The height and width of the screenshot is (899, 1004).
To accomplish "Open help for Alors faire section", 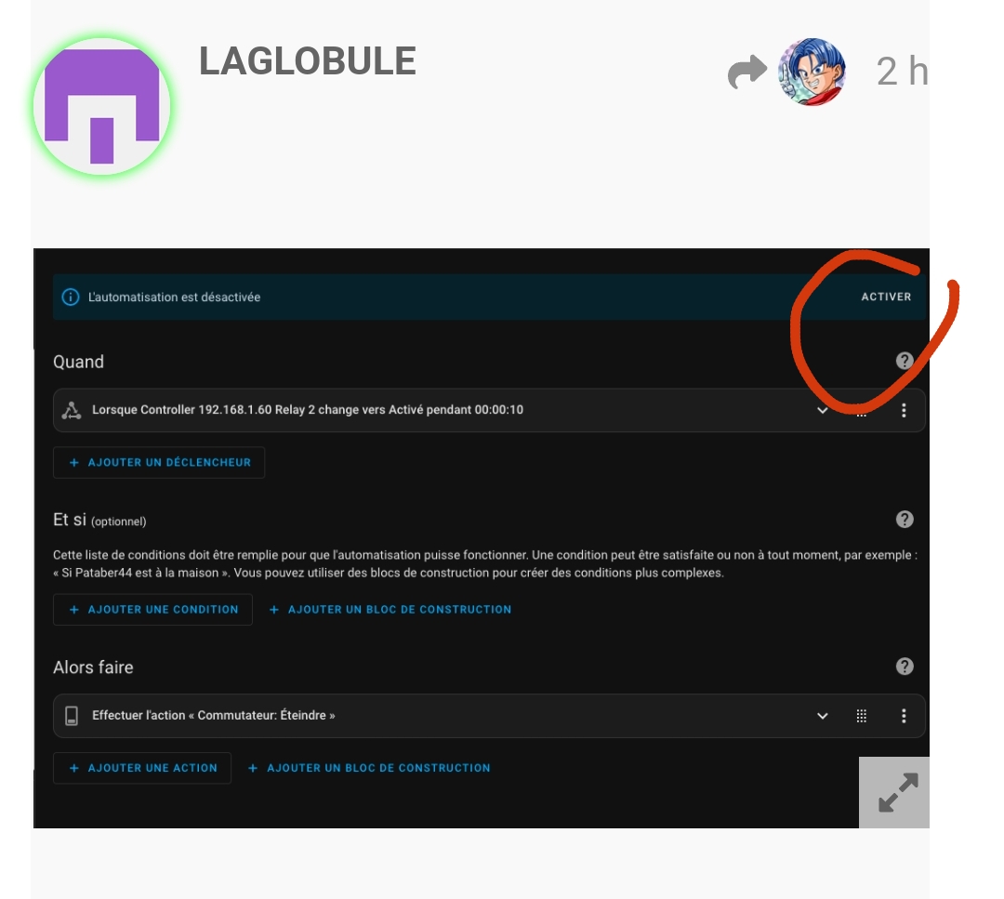I will [905, 667].
